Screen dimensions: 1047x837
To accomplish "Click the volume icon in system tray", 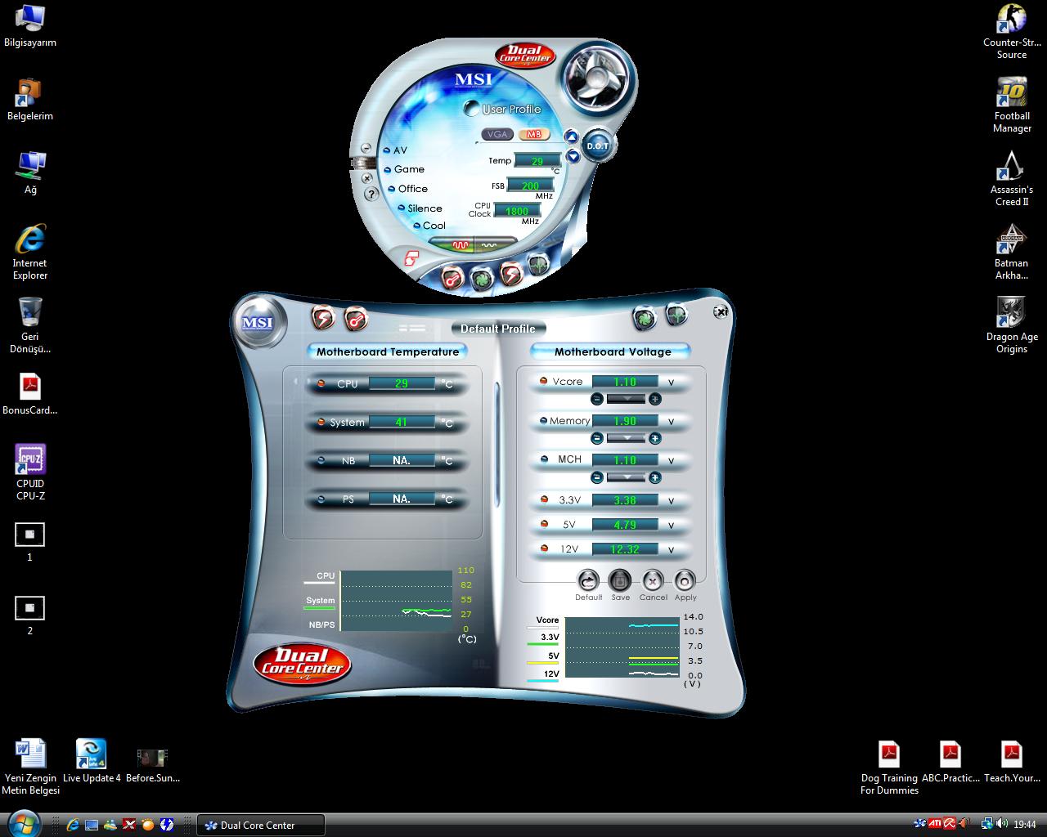I will tap(1002, 823).
